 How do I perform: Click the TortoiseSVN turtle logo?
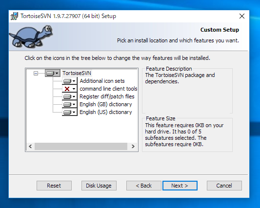(31, 36)
